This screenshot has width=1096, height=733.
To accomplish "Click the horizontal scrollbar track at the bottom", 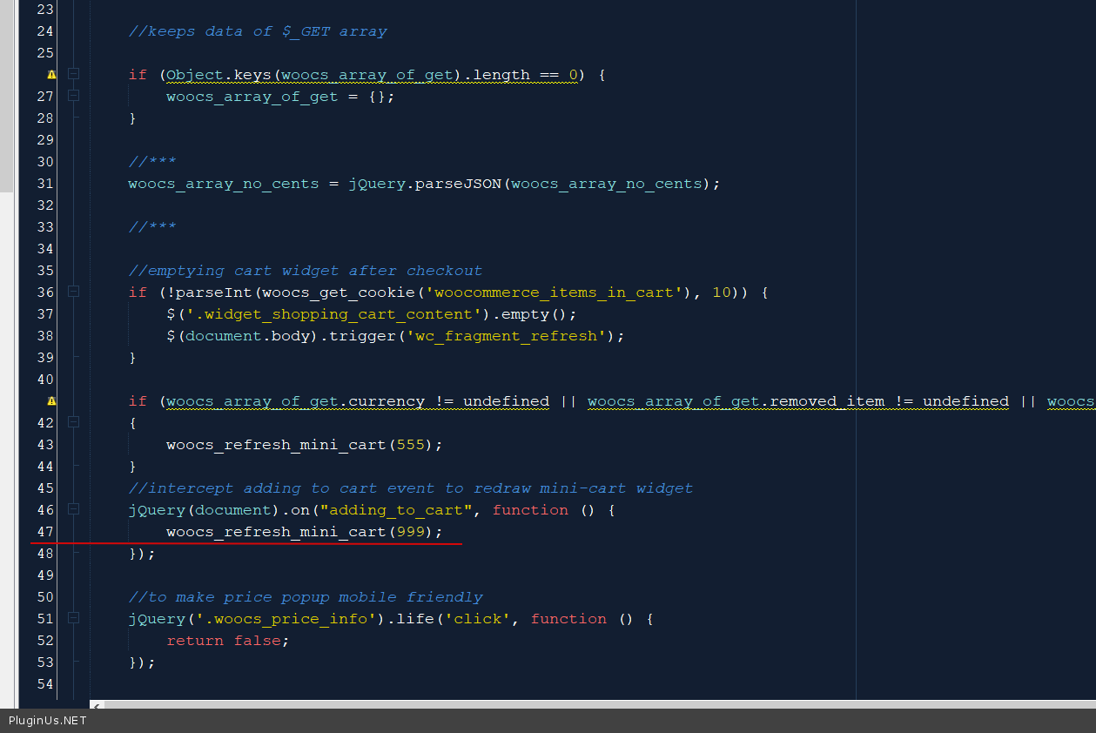I will [592, 704].
